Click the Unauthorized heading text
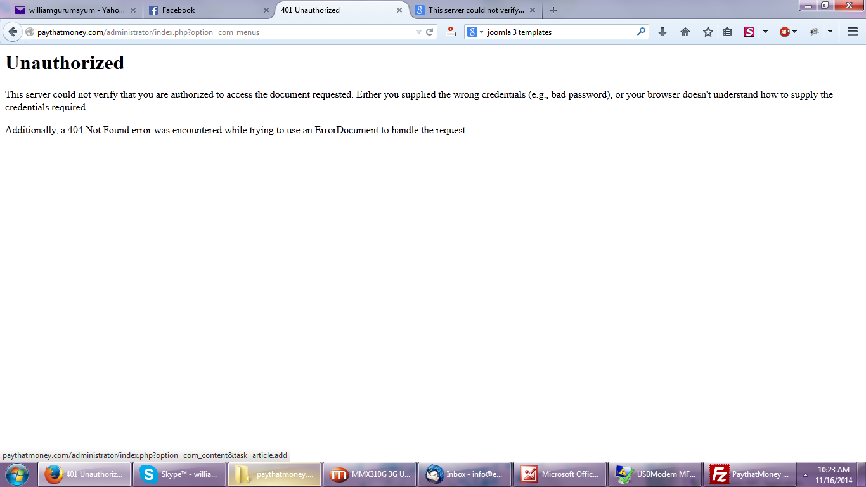866x487 pixels. [65, 63]
